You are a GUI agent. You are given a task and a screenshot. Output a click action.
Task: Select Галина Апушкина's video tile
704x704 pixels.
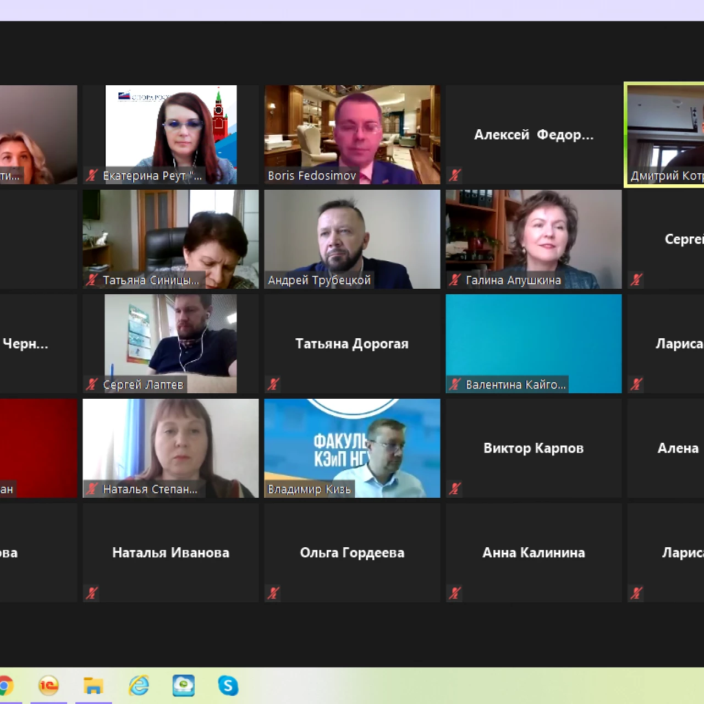pos(533,239)
